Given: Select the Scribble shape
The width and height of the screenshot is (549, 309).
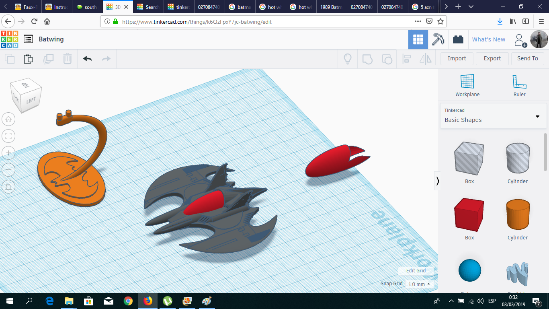Looking at the screenshot, I should tap(517, 274).
